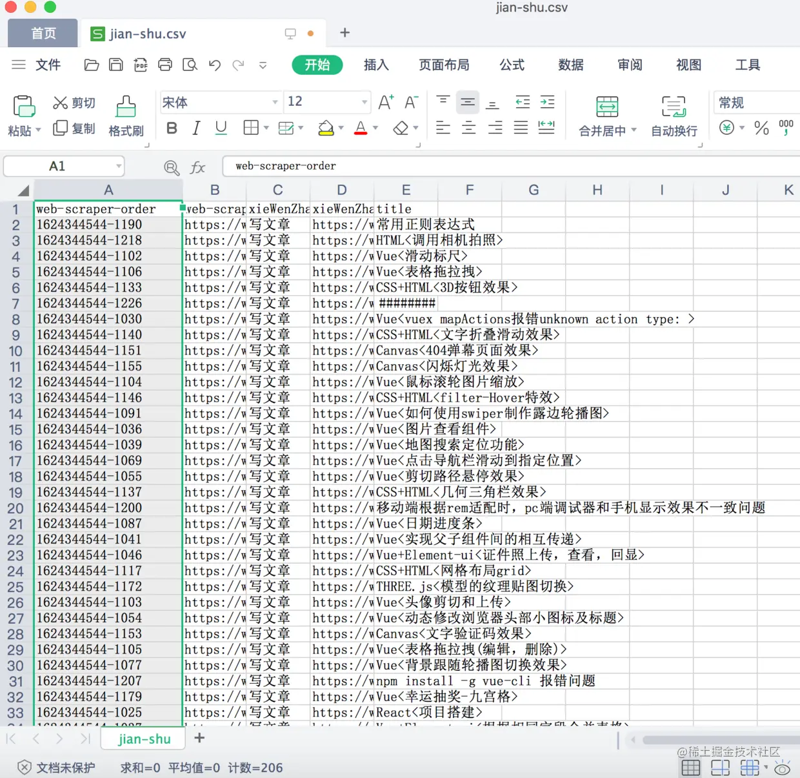Switch to the 公式 Formulas tab
Screen dimensions: 800x778
(x=512, y=65)
